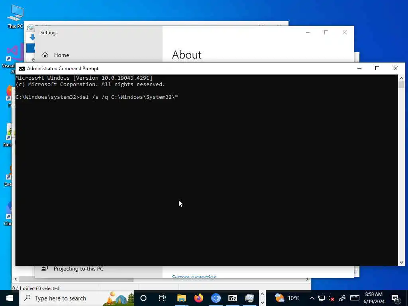The height and width of the screenshot is (306, 408).
Task: Click the Cortana circle icon on taskbar
Action: [143, 298]
